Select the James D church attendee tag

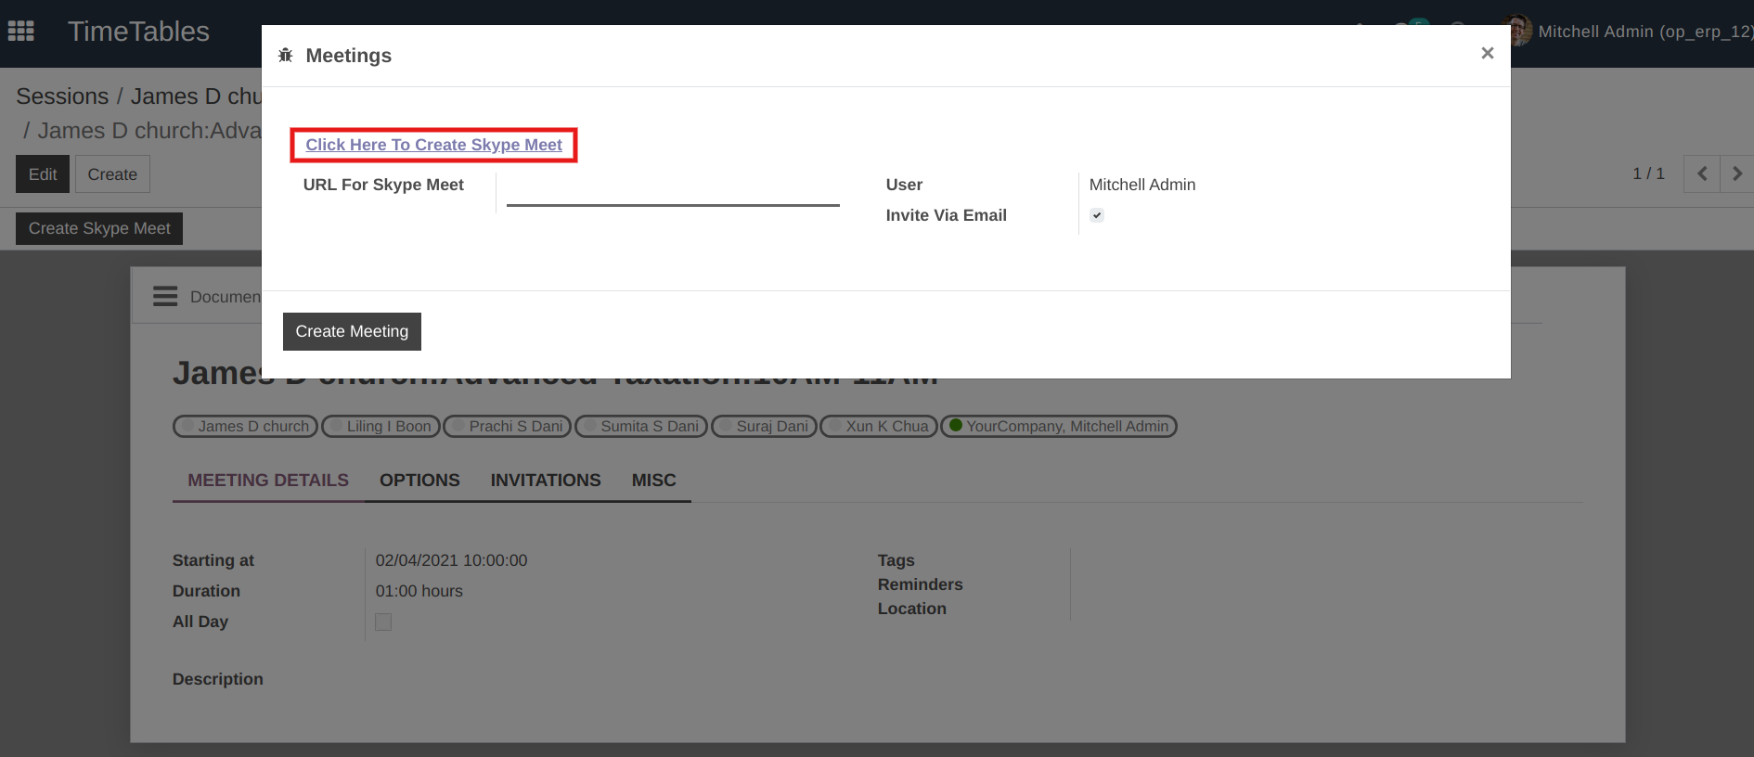245,426
